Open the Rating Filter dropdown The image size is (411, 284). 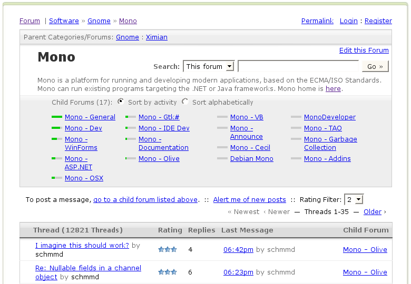point(354,199)
